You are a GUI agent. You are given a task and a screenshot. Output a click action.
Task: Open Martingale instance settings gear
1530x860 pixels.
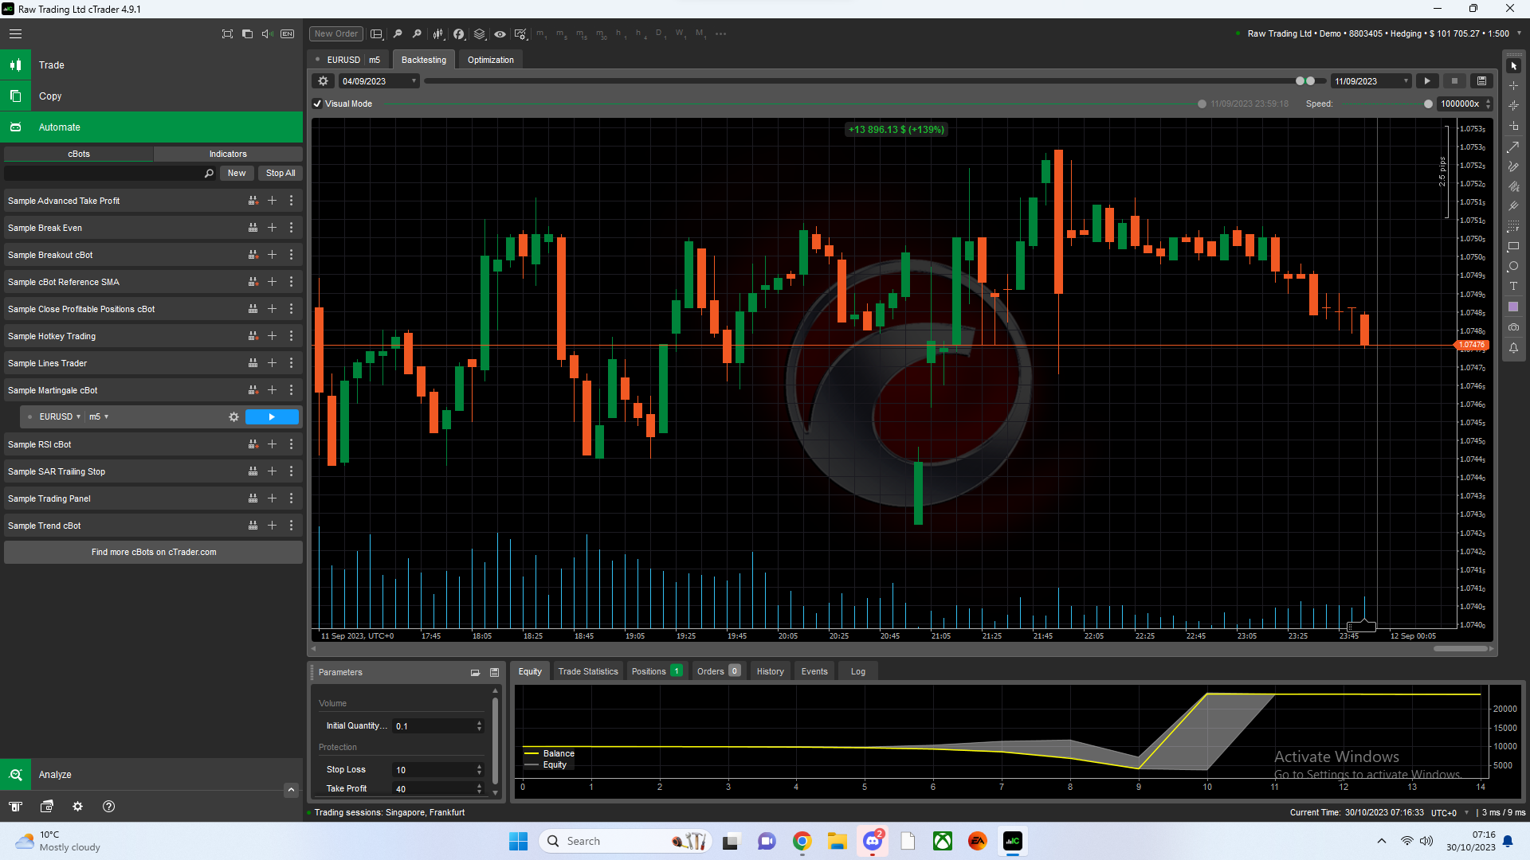[x=233, y=416]
